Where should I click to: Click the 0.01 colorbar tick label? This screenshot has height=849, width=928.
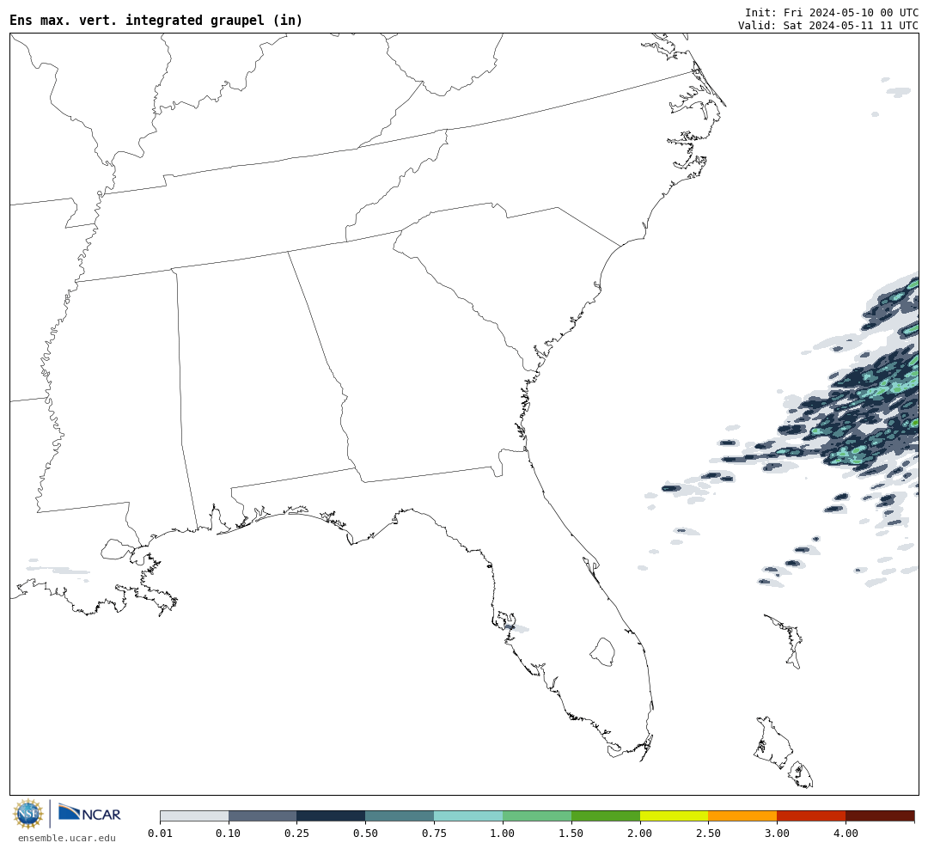pos(160,834)
